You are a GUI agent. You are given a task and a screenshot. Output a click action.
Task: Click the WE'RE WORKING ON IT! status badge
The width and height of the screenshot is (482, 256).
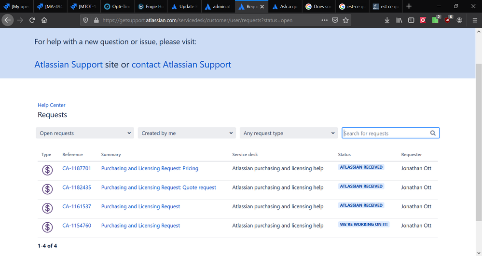(x=364, y=224)
